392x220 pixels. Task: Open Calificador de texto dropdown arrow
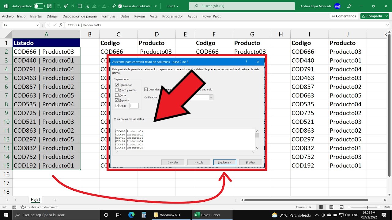tap(211, 97)
